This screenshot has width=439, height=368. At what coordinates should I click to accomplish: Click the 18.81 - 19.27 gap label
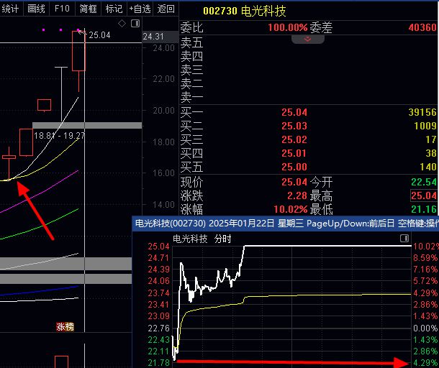[x=59, y=136]
